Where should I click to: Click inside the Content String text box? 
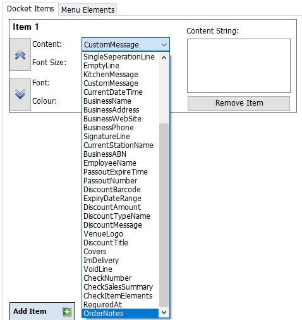pyautogui.click(x=239, y=66)
